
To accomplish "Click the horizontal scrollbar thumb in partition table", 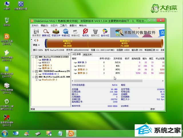I will click(108, 81).
